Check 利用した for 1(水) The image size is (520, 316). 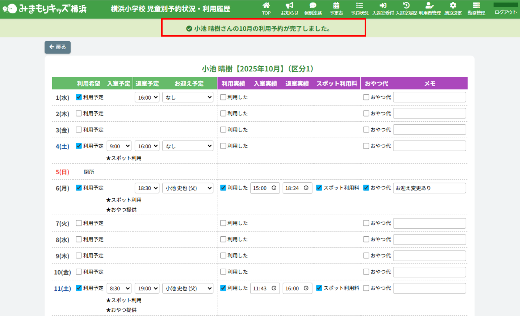tap(223, 97)
